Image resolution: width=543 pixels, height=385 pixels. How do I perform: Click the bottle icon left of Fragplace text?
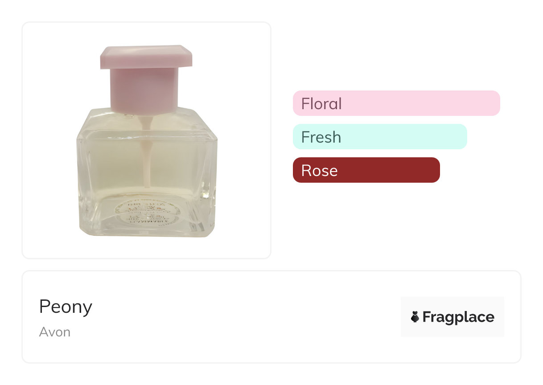point(415,317)
